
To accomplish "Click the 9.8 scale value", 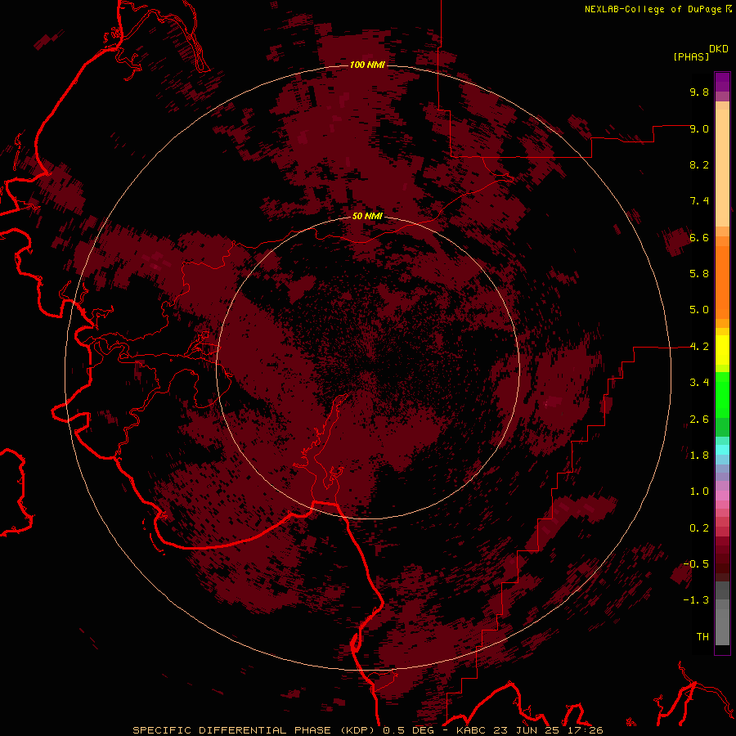I will (699, 92).
